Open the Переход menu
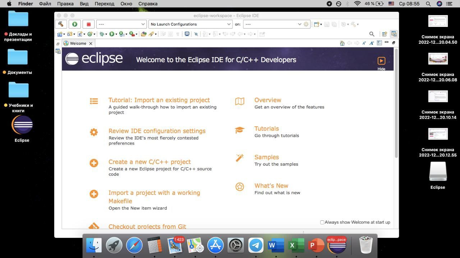Viewport: 460px width, 258px height. pos(104,4)
